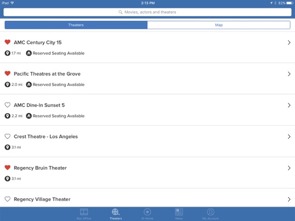Tap 2.0 mi distance label

(x=17, y=84)
